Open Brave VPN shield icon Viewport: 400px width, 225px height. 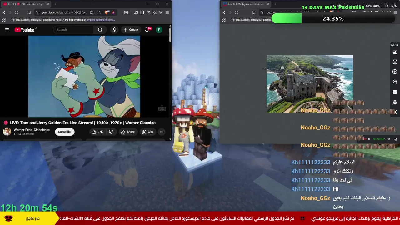[x=161, y=12]
